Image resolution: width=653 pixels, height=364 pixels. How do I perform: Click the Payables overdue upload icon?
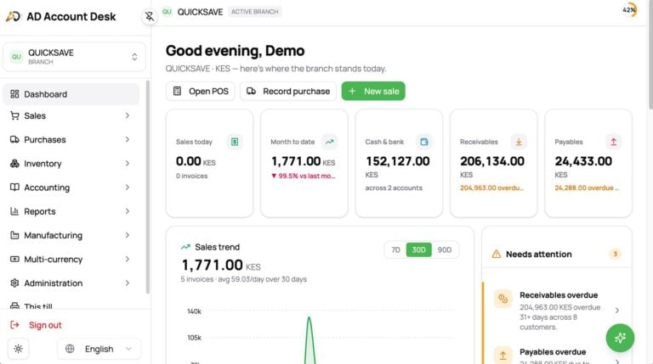click(x=503, y=356)
